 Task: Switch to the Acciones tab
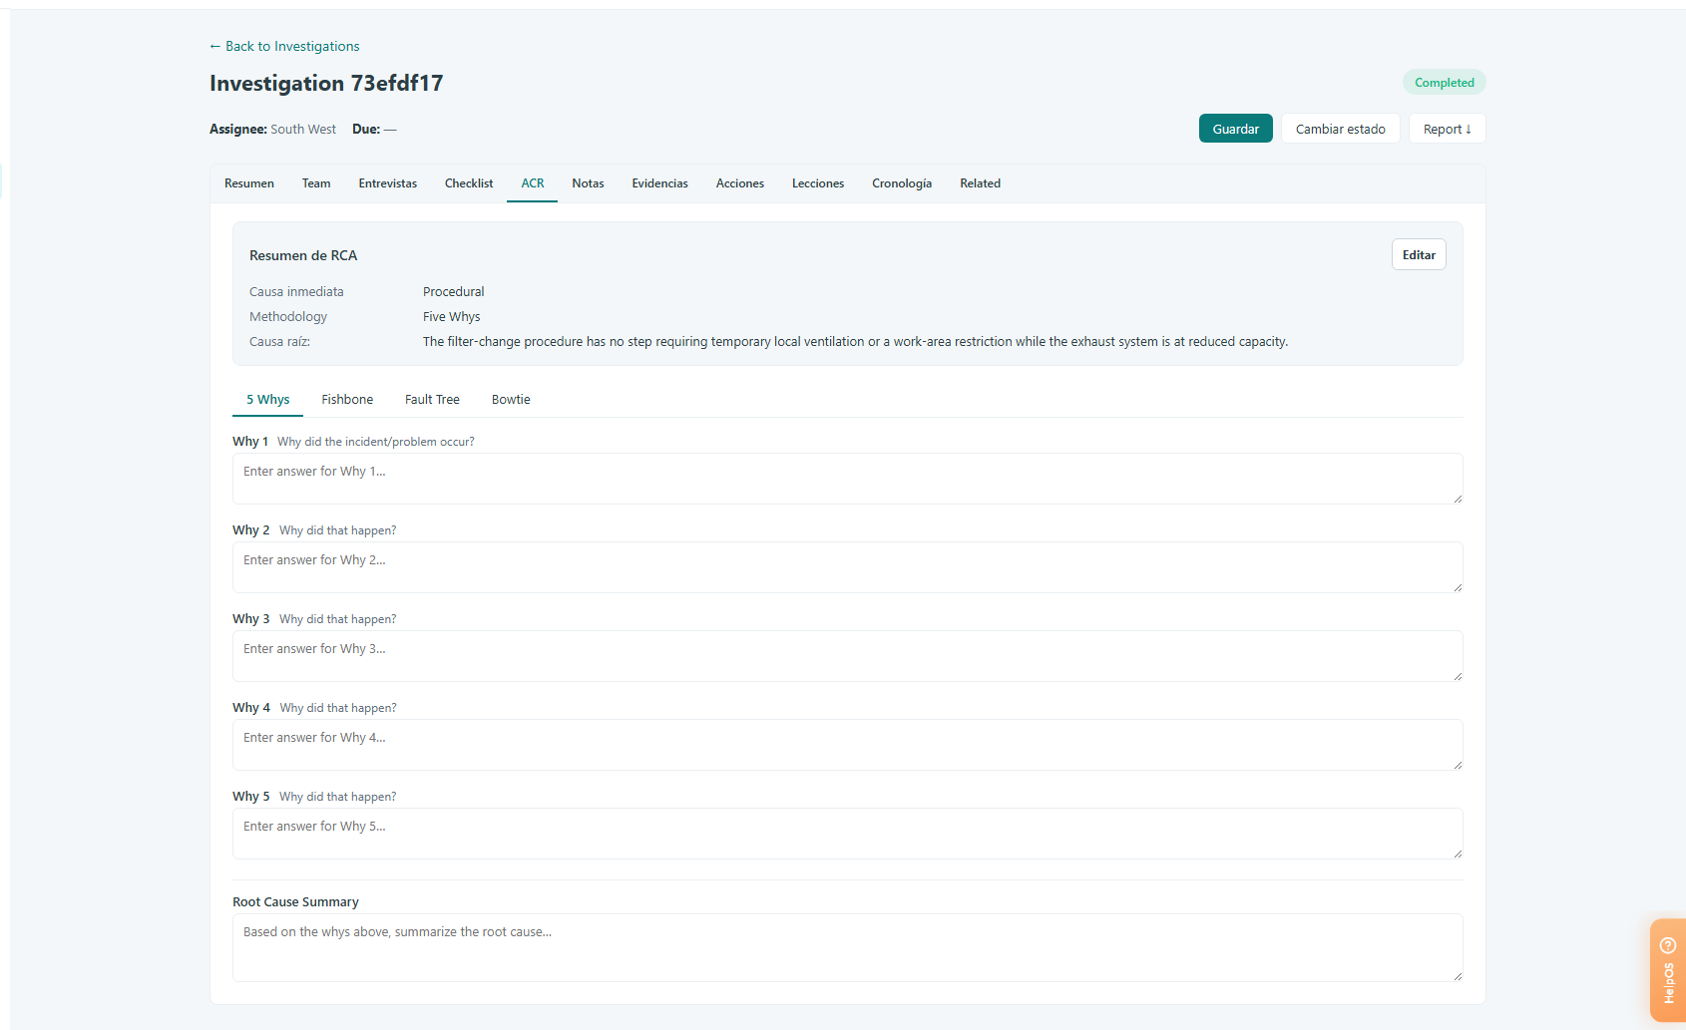[x=740, y=183]
